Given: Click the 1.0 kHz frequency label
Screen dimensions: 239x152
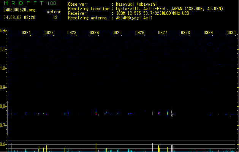Looking at the screenshot, I should point(3,68).
